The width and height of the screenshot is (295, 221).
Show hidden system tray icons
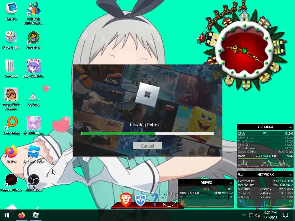[x=244, y=215]
